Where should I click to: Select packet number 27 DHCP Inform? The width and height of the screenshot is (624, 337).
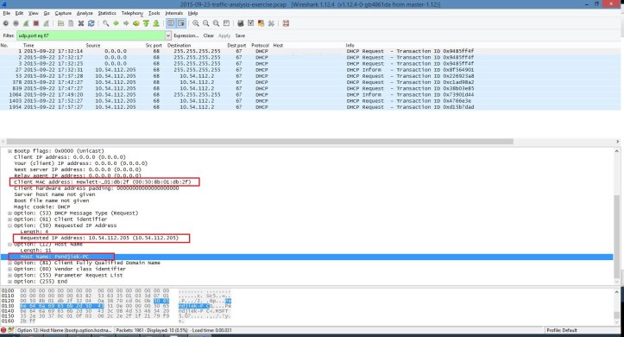tap(311, 70)
